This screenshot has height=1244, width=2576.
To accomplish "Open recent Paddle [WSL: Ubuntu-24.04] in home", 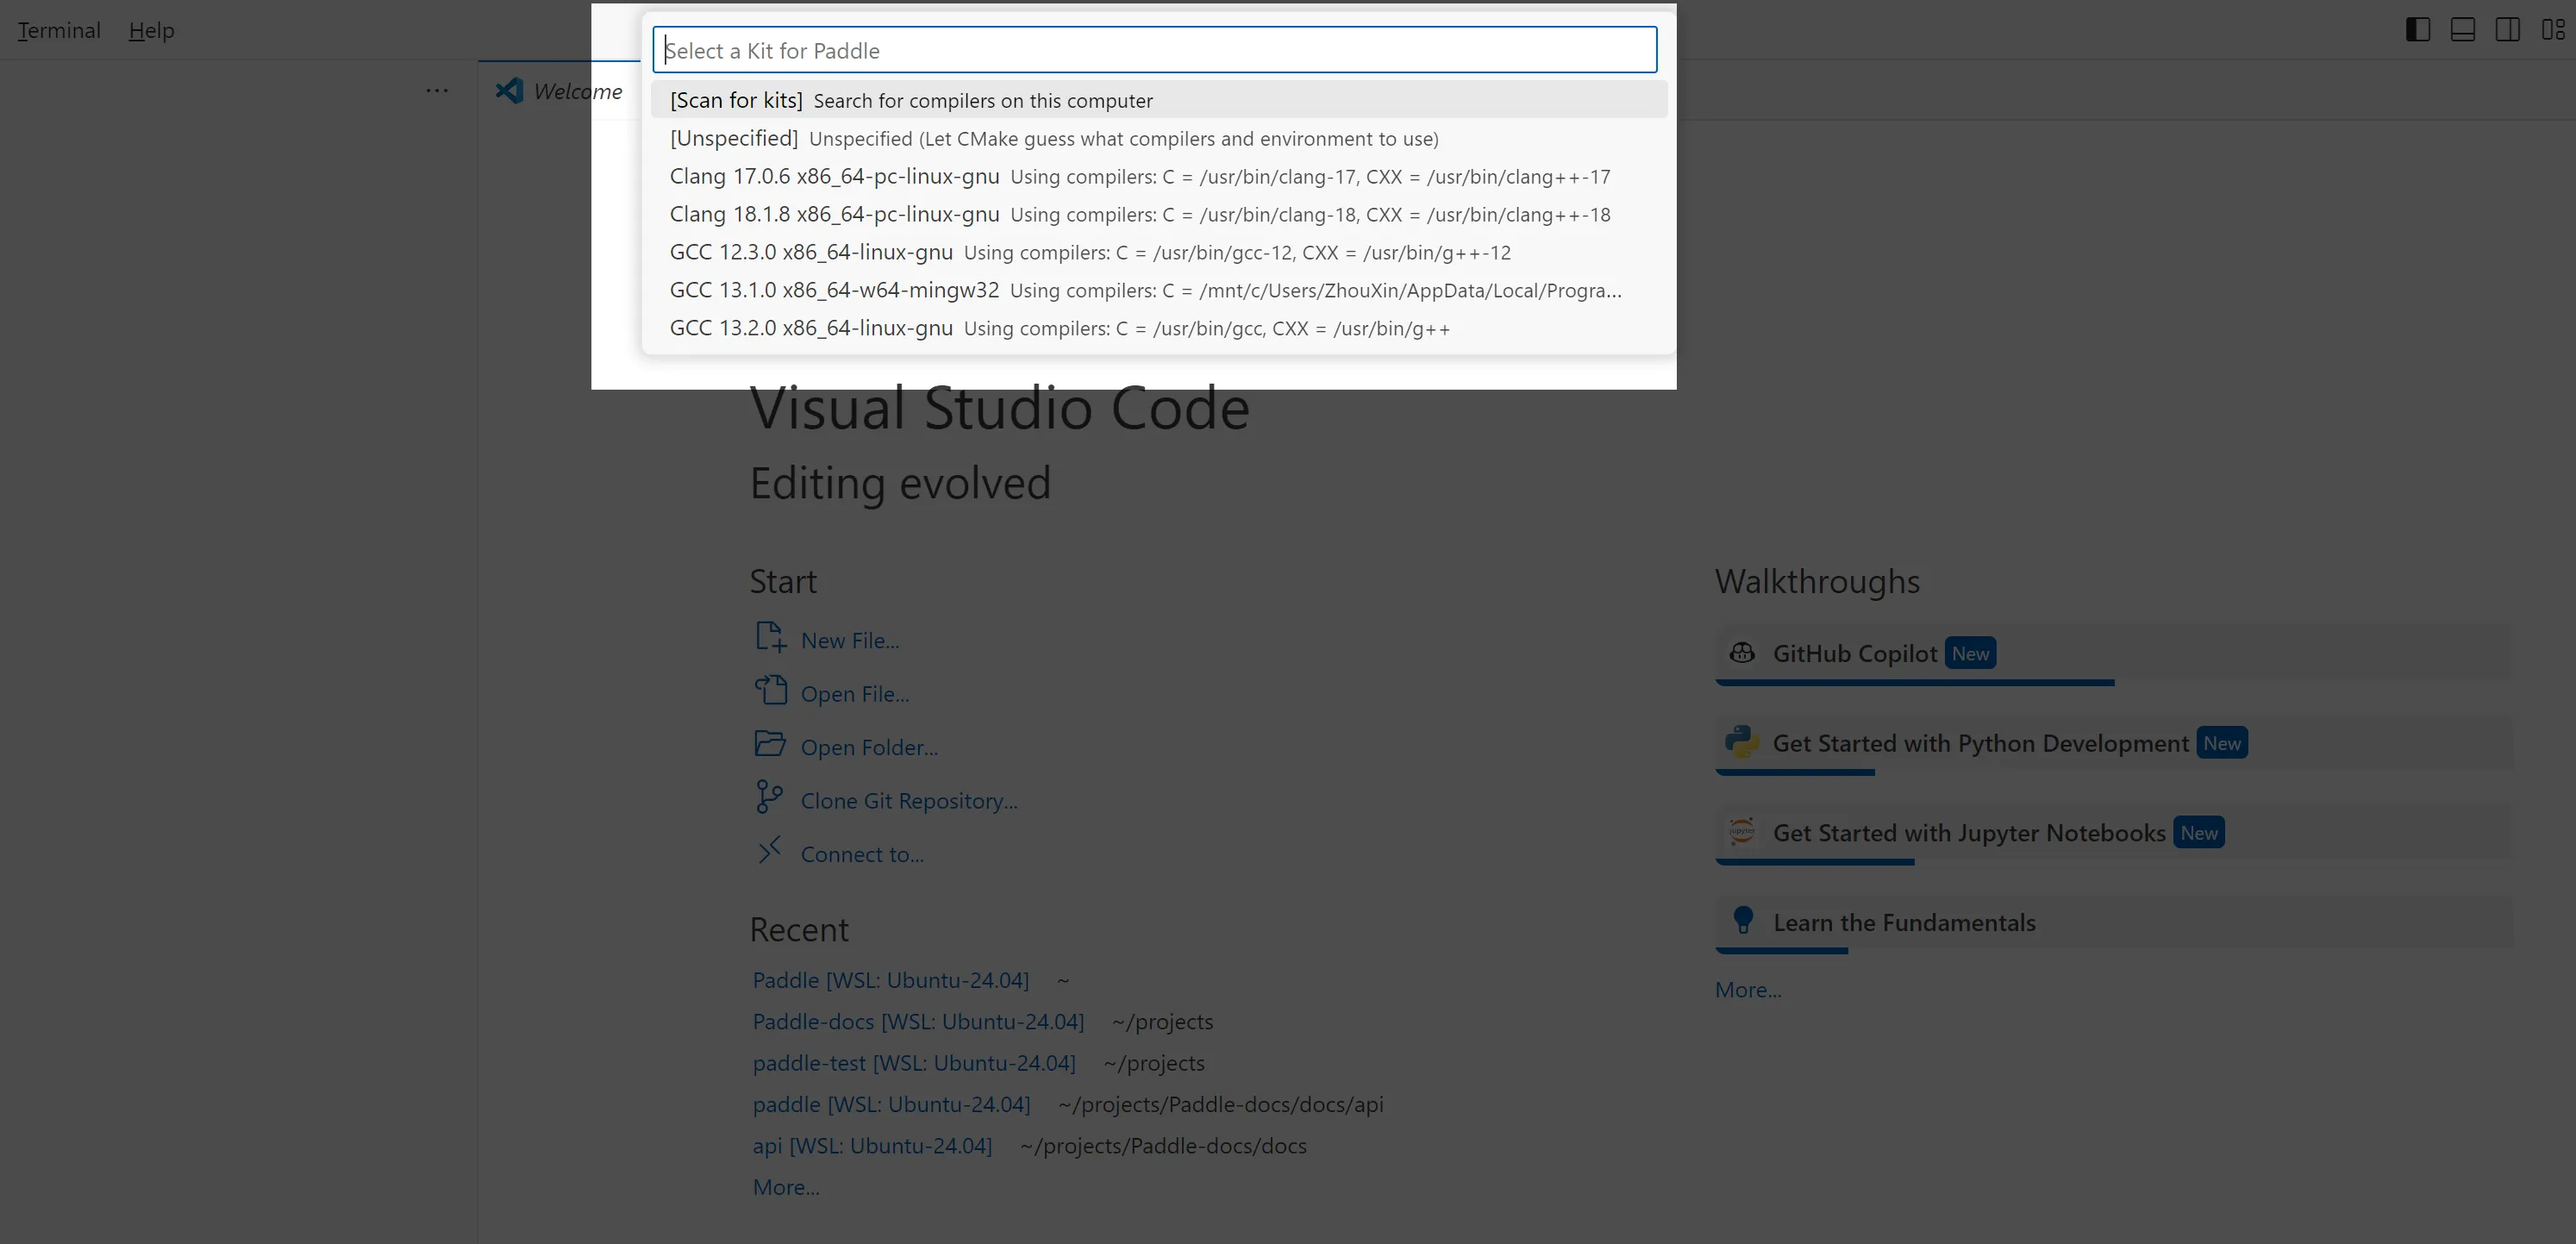I will pos(891,980).
